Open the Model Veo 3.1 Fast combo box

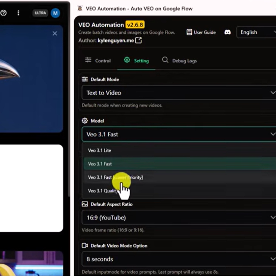tap(179, 134)
